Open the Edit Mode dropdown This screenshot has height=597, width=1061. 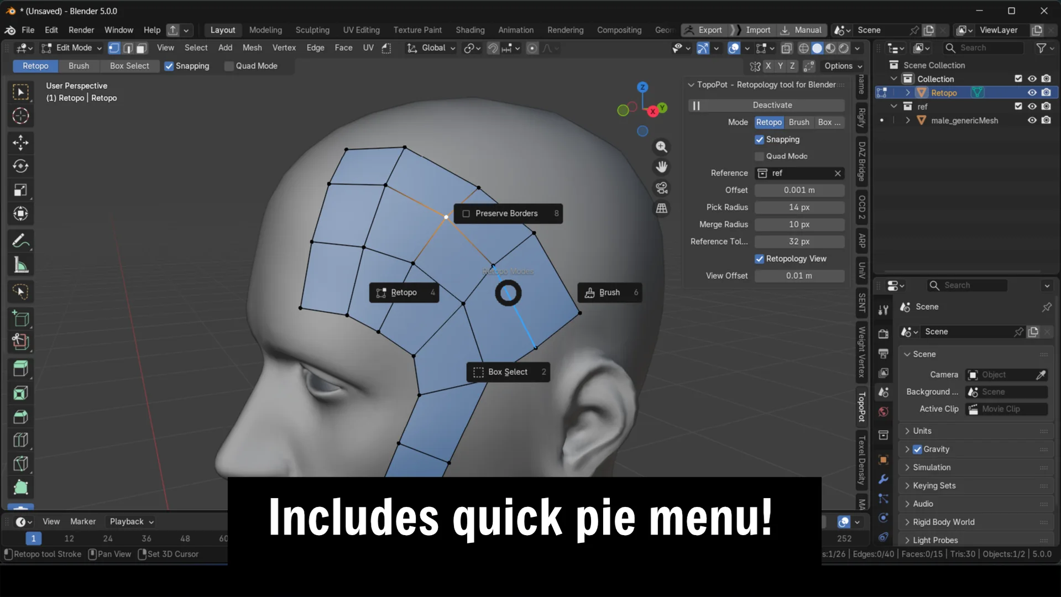(72, 48)
